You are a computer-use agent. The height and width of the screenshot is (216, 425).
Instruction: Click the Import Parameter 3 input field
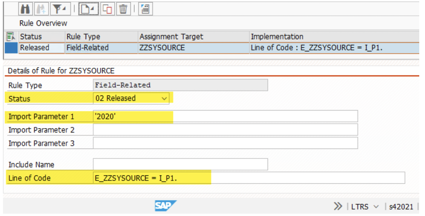tap(225, 143)
